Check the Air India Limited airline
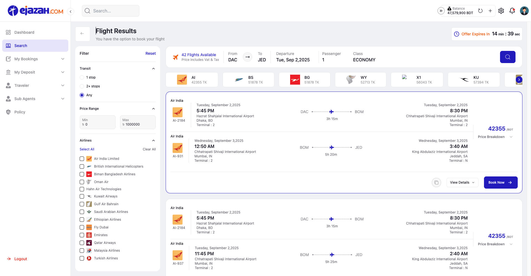This screenshot has width=531, height=276. [x=82, y=159]
